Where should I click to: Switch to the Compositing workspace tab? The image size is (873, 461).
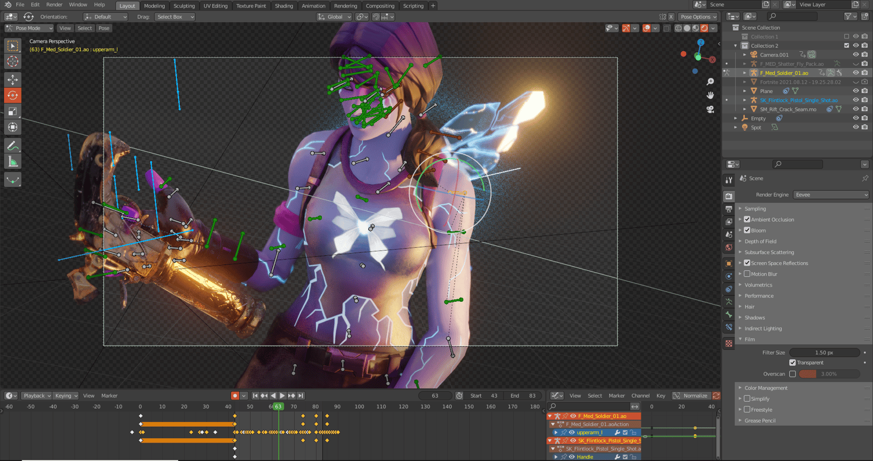pos(381,6)
